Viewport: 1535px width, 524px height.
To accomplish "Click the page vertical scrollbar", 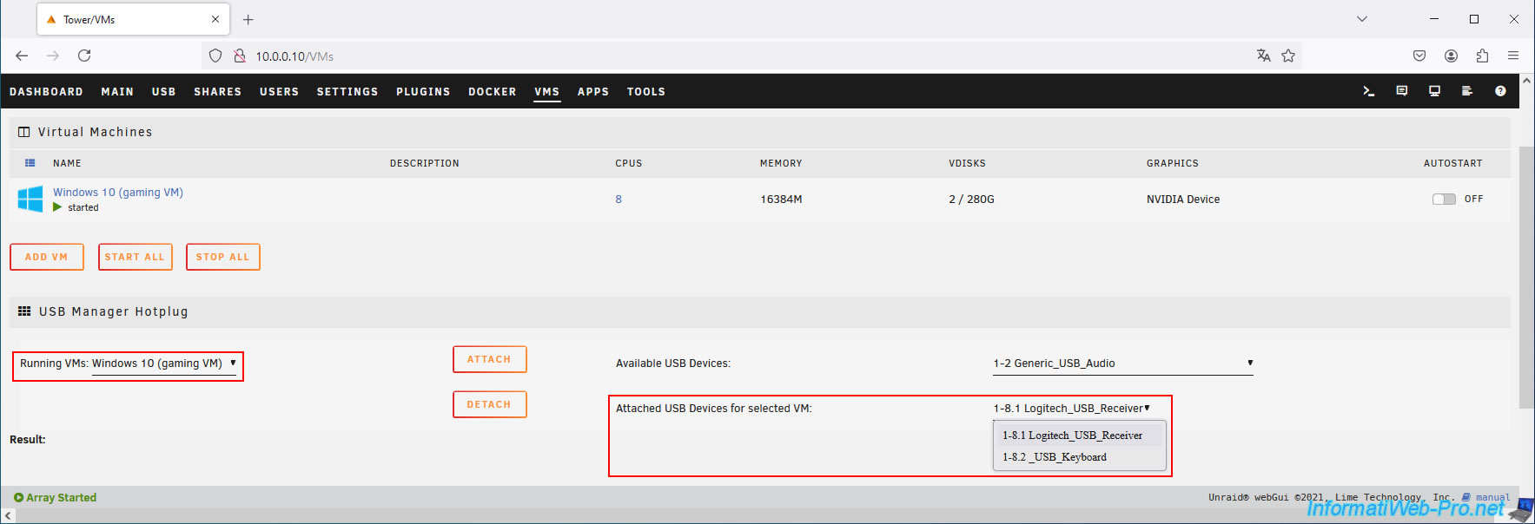I will coord(1526,278).
